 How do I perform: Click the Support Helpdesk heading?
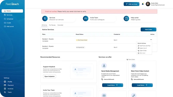[x=49, y=67]
